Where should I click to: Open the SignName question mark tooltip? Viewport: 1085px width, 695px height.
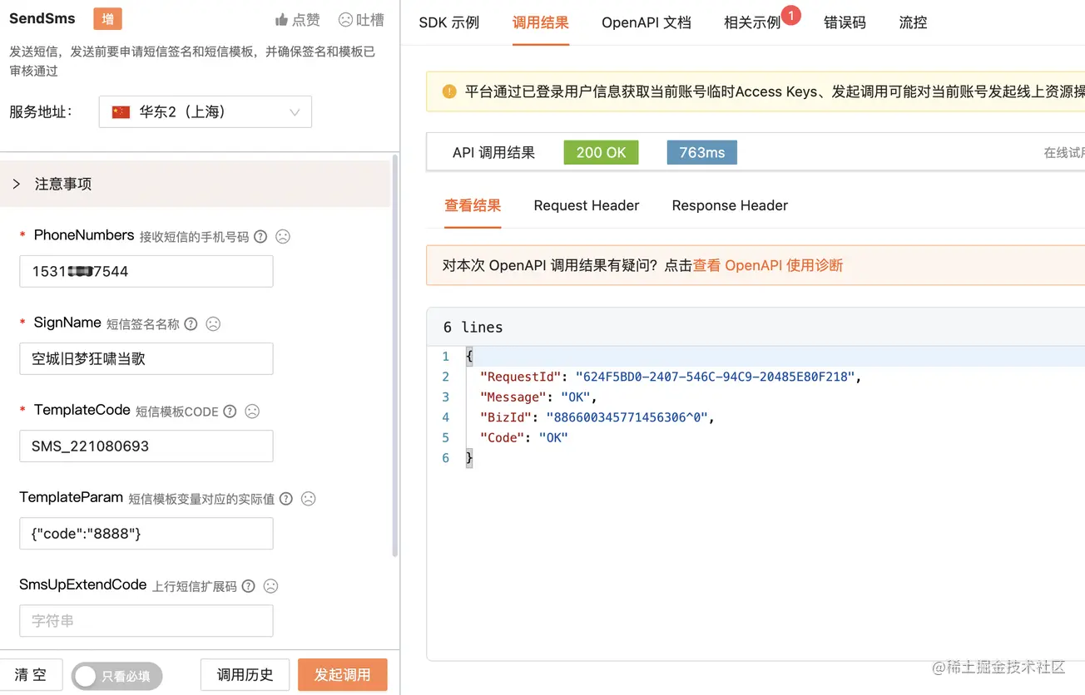point(191,323)
